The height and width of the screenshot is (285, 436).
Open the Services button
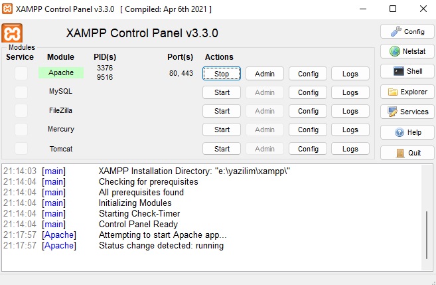tap(407, 112)
